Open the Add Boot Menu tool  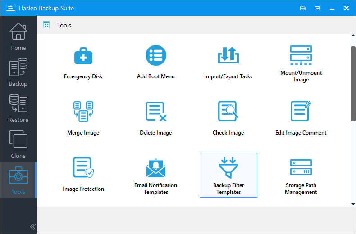[x=156, y=63]
